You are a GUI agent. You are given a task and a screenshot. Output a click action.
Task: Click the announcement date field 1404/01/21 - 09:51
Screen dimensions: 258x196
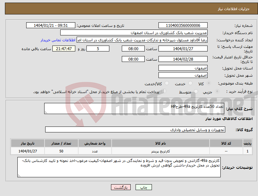click(x=51, y=25)
